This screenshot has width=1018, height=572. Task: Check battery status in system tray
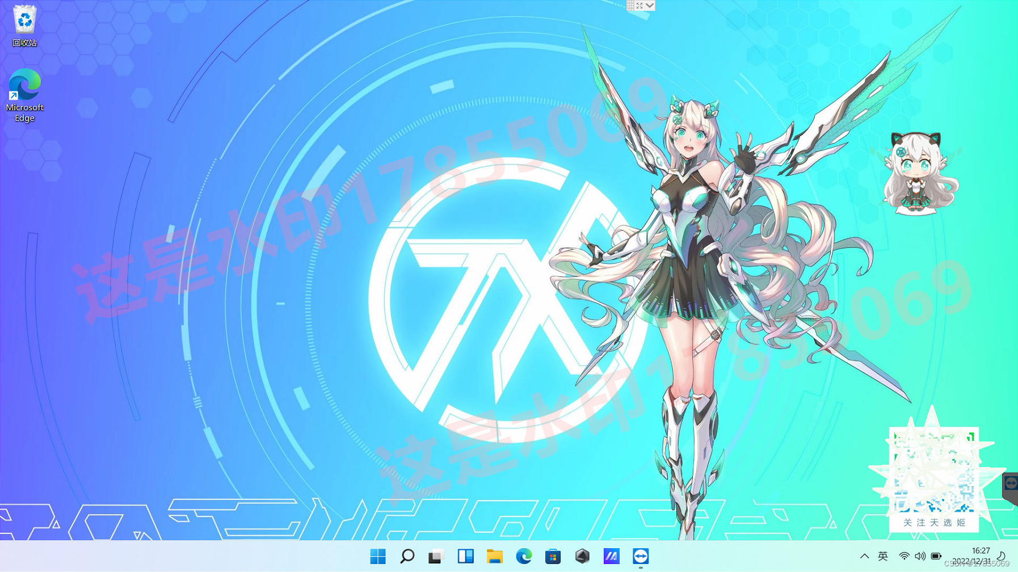point(936,556)
